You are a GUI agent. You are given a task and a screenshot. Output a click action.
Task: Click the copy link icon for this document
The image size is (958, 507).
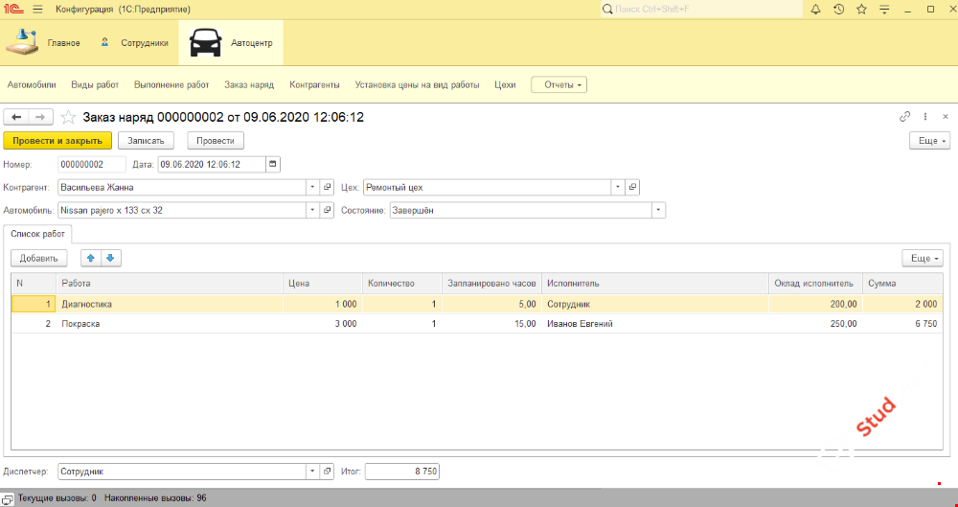pyautogui.click(x=904, y=117)
